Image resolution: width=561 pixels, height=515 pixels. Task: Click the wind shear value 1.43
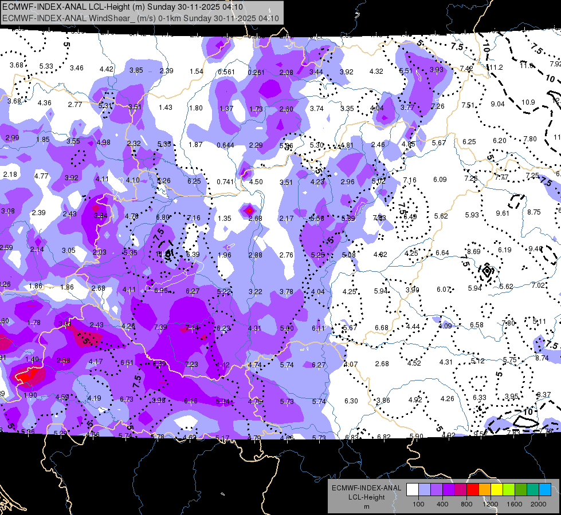[x=166, y=108]
